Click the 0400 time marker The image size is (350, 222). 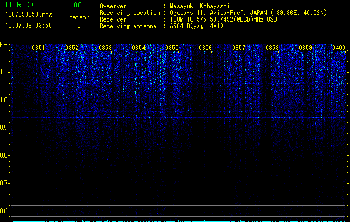pyautogui.click(x=339, y=48)
